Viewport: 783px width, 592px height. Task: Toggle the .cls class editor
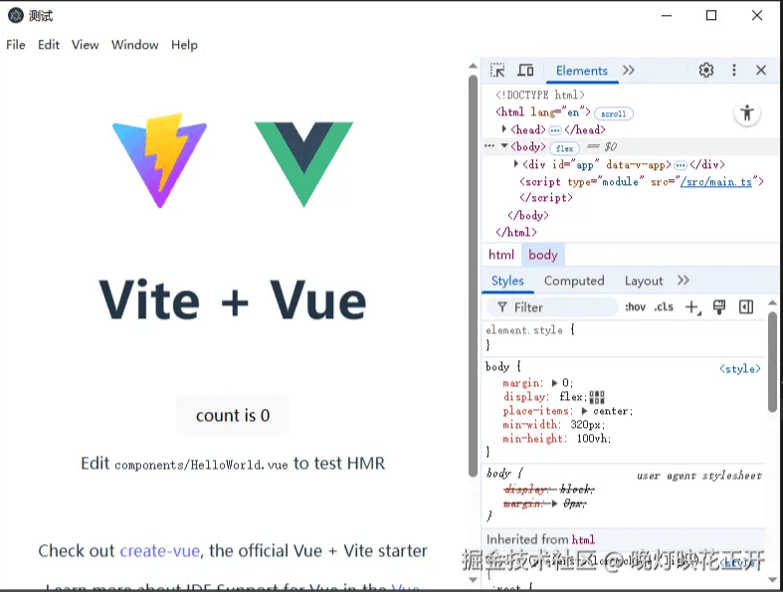tap(664, 306)
